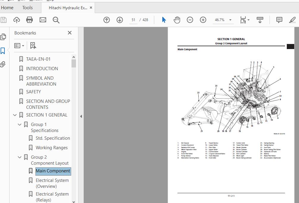This screenshot has height=203, width=299.
Task: Open the Find text magnifier tool
Action: pyautogui.click(x=56, y=20)
